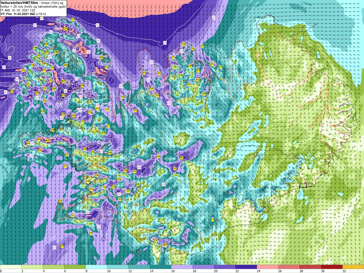Click the 14–16 m/s dark teal legend swatch
This screenshot has height=273, width=364.
(x=160, y=267)
